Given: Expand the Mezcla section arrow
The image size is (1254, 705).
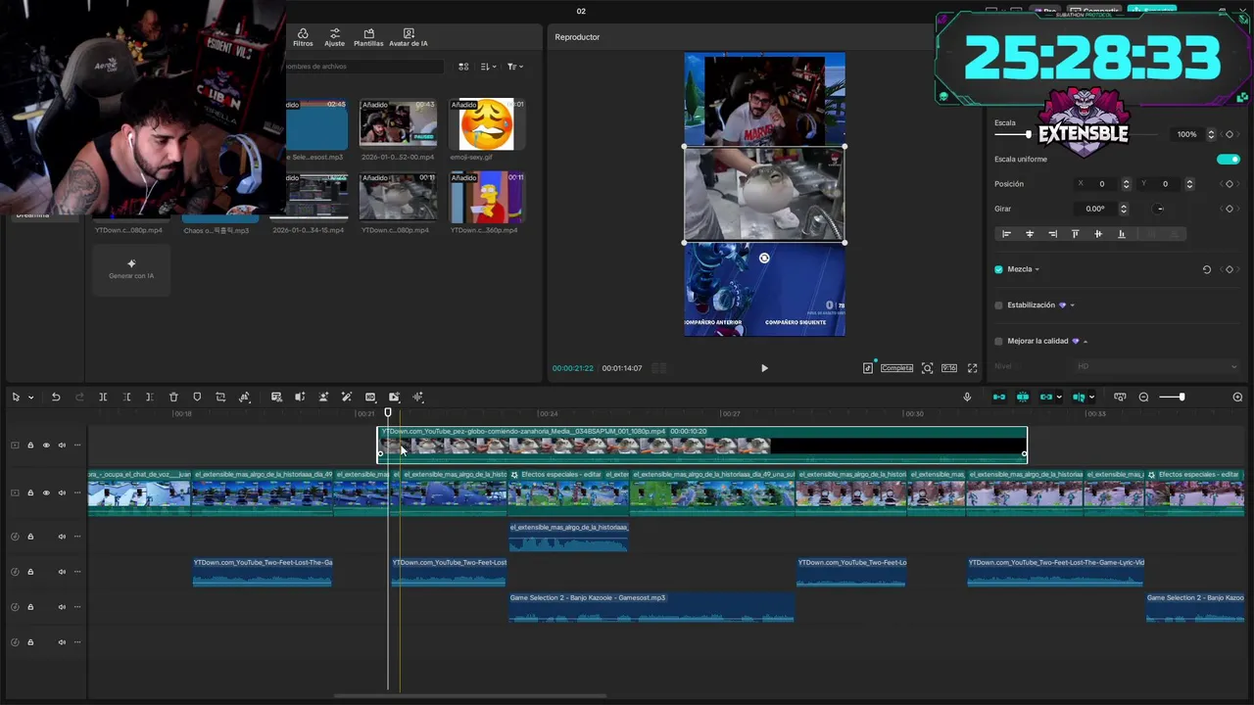Looking at the screenshot, I should click(1037, 269).
